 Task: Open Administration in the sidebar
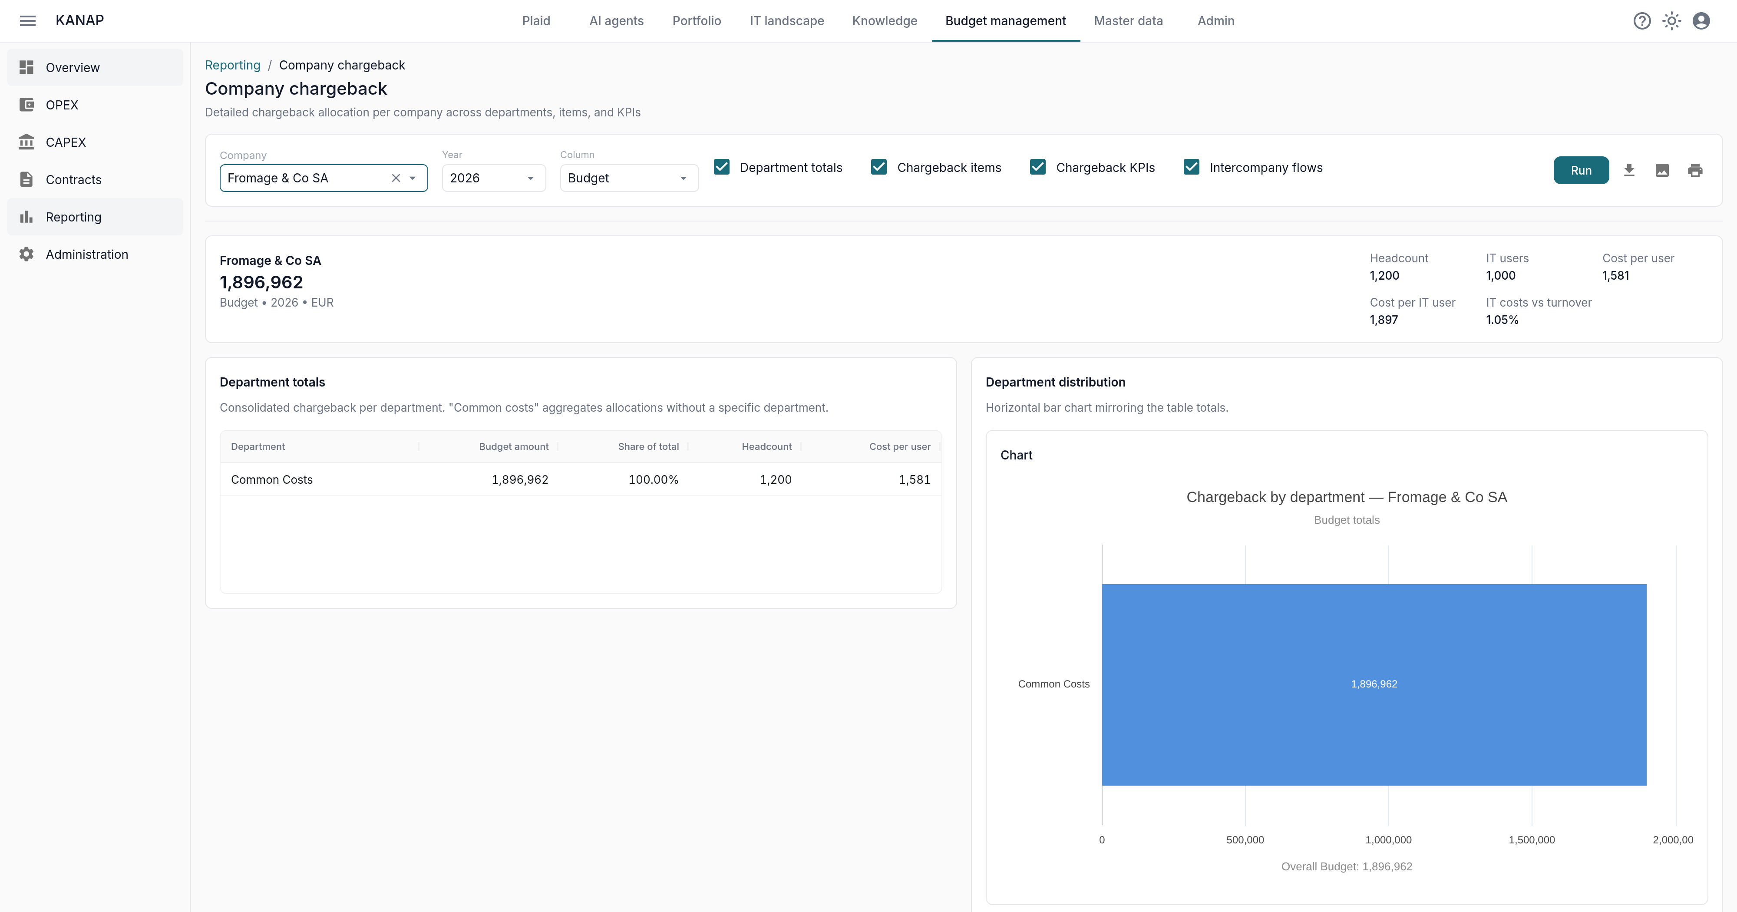pos(95,254)
